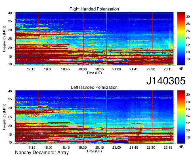The image size is (193, 156).
Task: Click the 40 MHz tick on the top plot
Action: 10,13
